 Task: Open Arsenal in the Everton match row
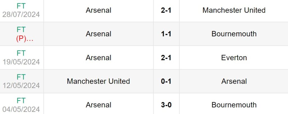[x=98, y=58]
